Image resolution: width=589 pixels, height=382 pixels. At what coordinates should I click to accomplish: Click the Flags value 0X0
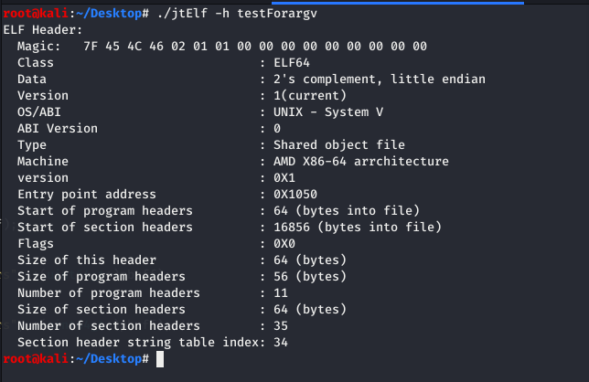coord(284,243)
